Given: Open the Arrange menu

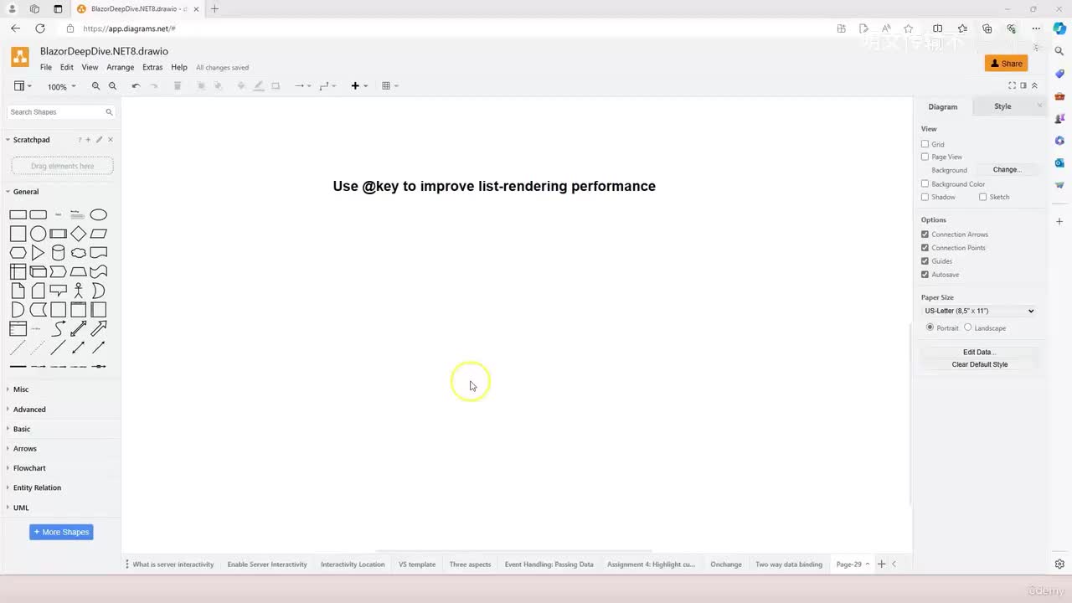Looking at the screenshot, I should (120, 67).
